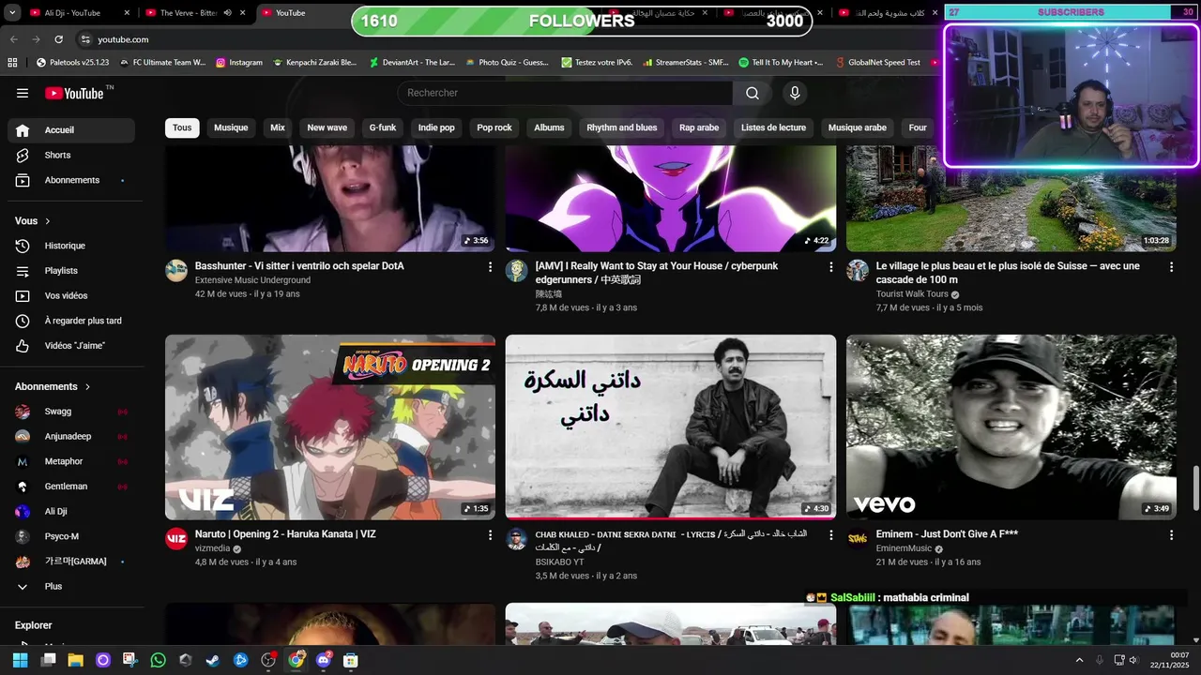Click the BSIKABO YT channel avatar
1201x675 pixels.
pos(517,539)
